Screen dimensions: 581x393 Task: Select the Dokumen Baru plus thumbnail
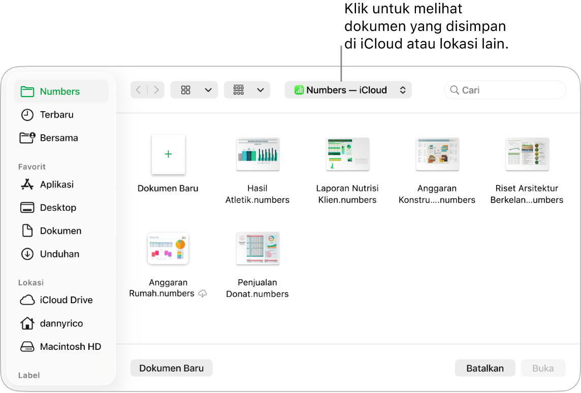click(168, 154)
